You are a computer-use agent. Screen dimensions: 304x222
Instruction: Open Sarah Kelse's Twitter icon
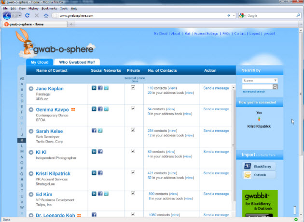100,131
